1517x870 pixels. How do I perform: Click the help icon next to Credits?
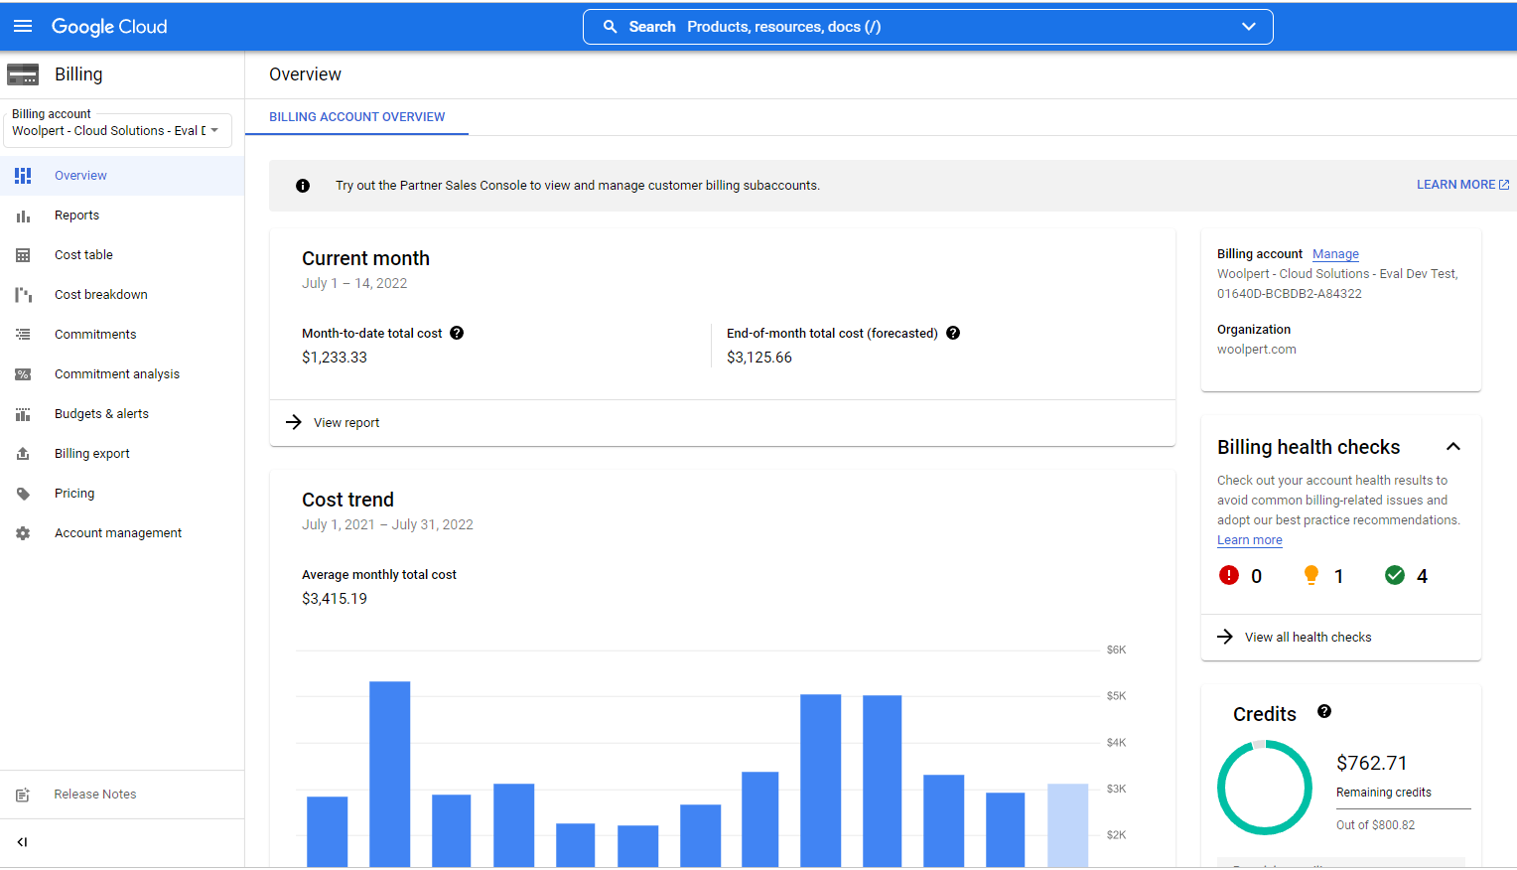pyautogui.click(x=1324, y=711)
